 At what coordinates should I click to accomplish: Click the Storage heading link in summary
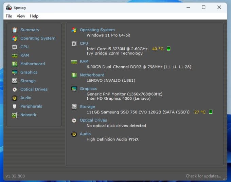click(88, 106)
